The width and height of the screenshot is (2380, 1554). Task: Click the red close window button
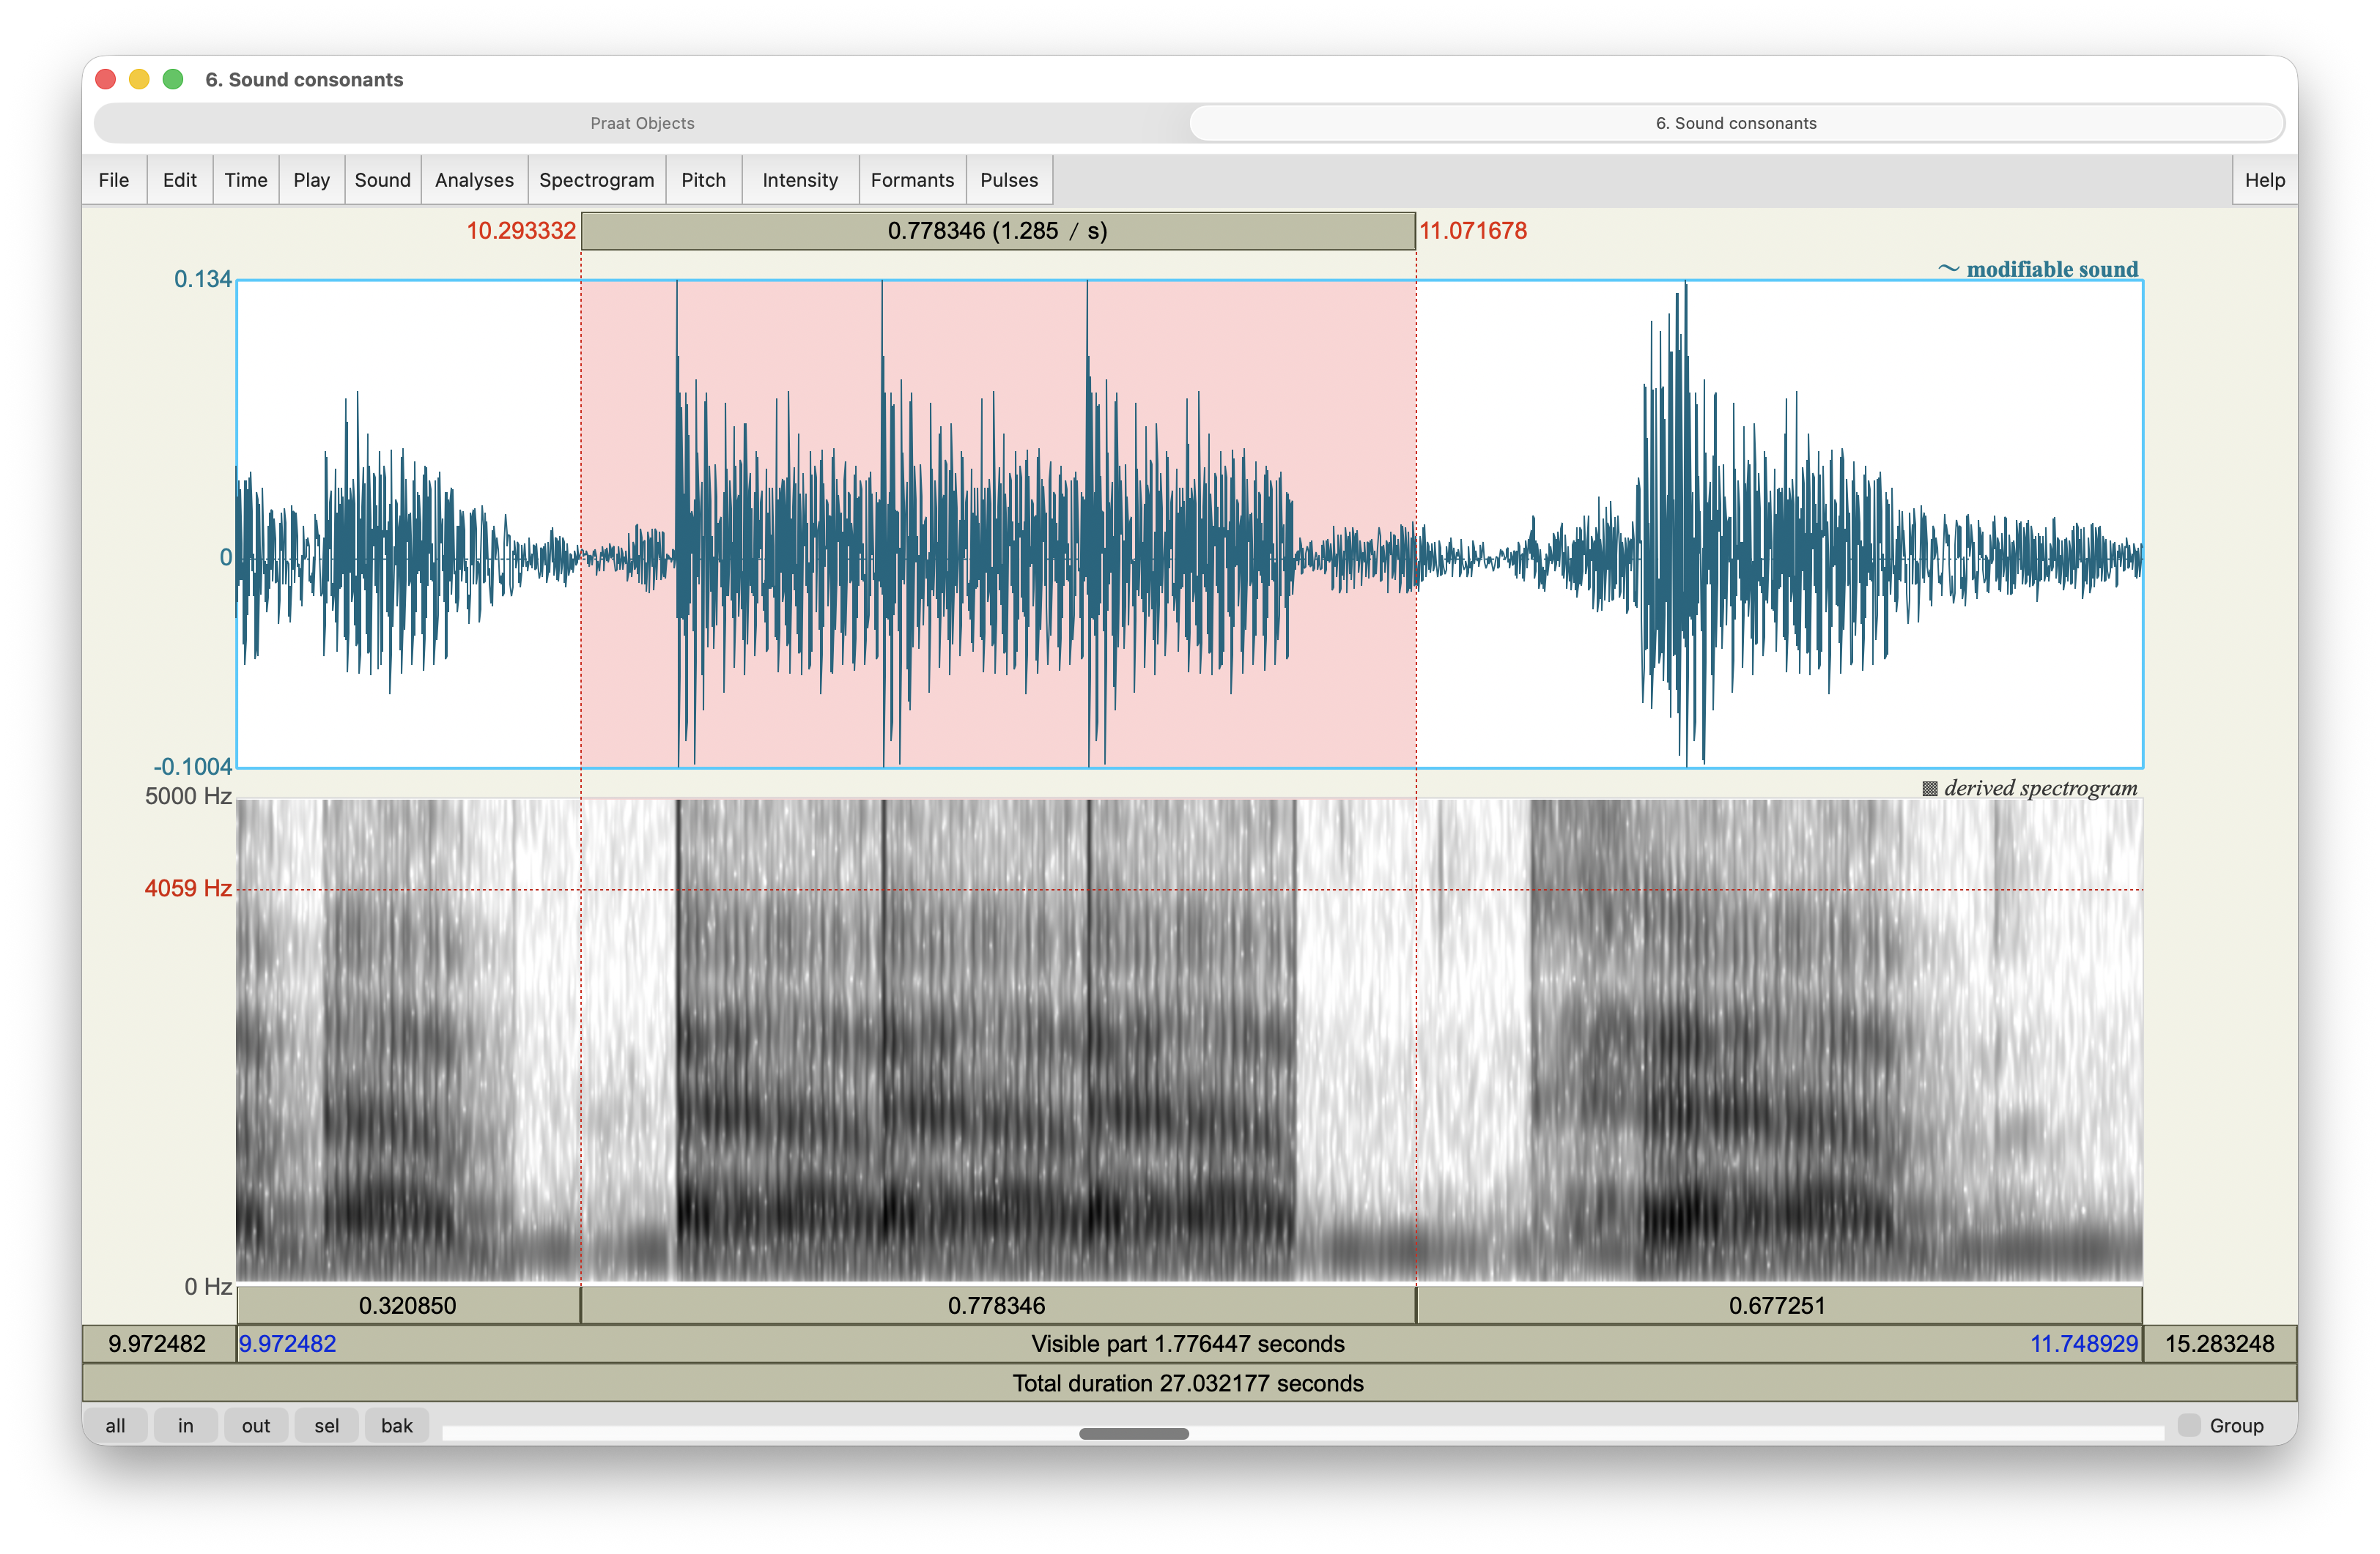click(x=106, y=79)
